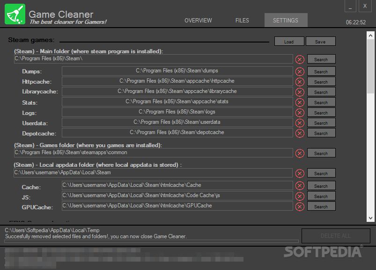Edit the Depotcache path field

click(x=177, y=133)
